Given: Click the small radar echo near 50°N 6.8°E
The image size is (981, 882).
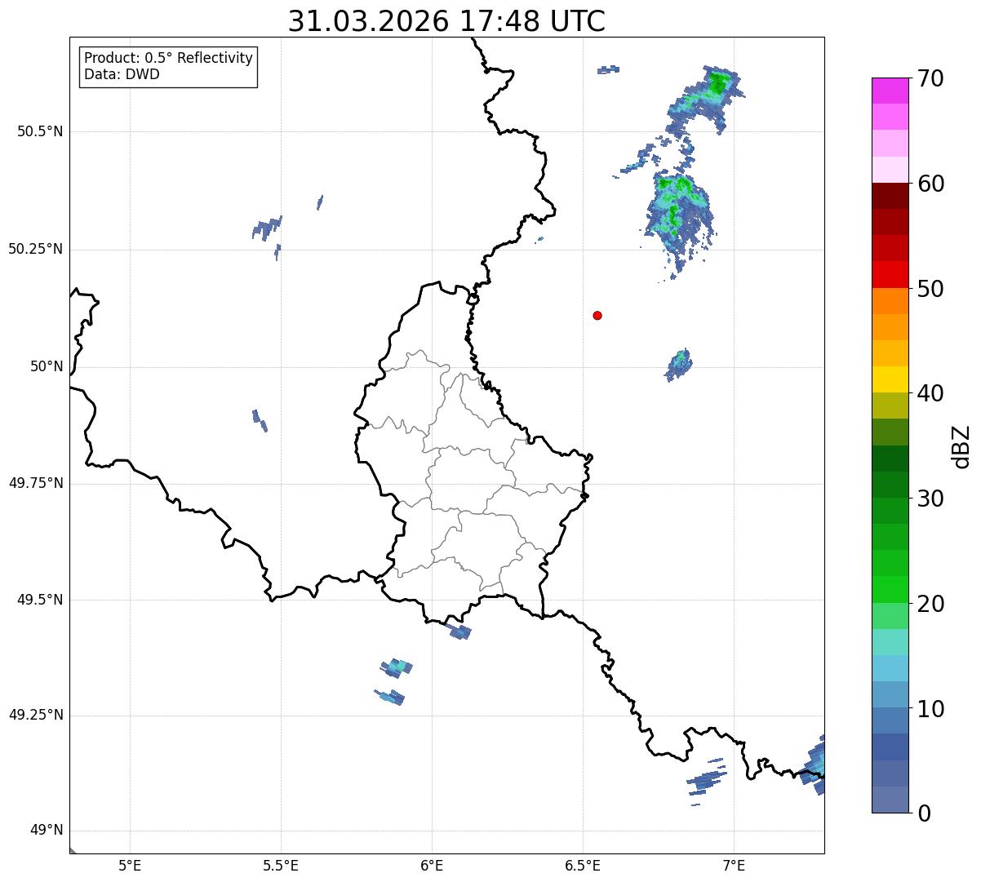Looking at the screenshot, I should 678,365.
